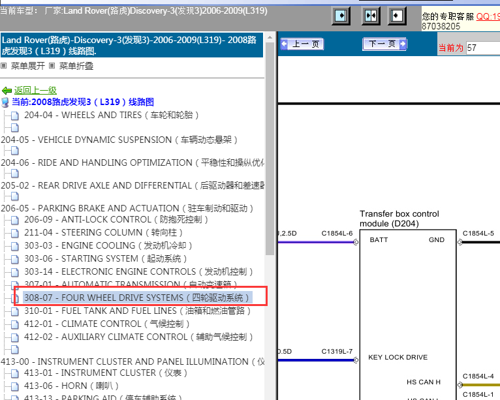The width and height of the screenshot is (500, 400).
Task: Click 返回上一级 back link
Action: pos(35,90)
